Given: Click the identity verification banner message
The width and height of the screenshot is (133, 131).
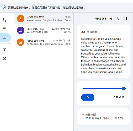Looking at the screenshot, I should [46, 8].
